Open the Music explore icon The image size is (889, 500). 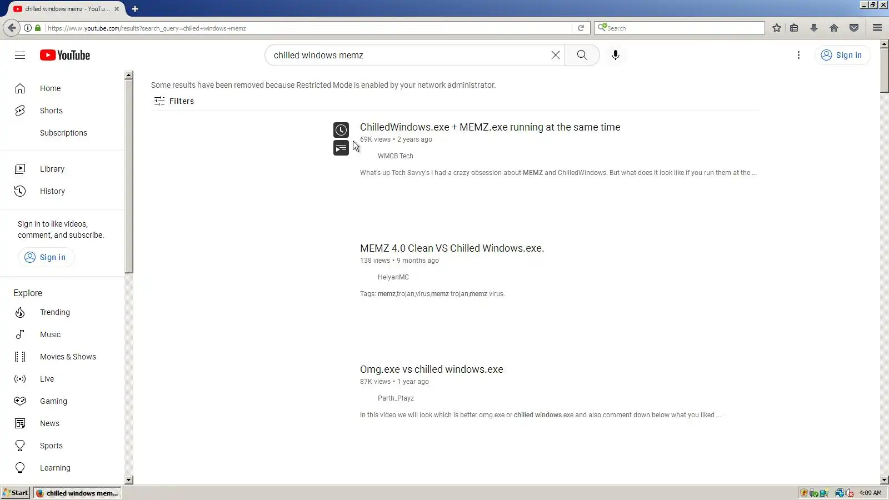(x=20, y=334)
